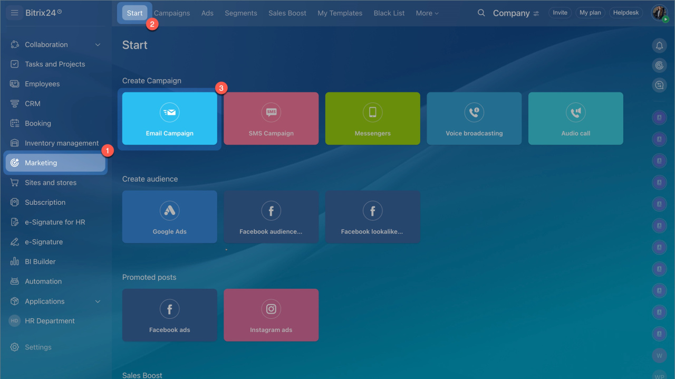This screenshot has height=379, width=675.
Task: Open CRM in the sidebar
Action: pos(33,104)
